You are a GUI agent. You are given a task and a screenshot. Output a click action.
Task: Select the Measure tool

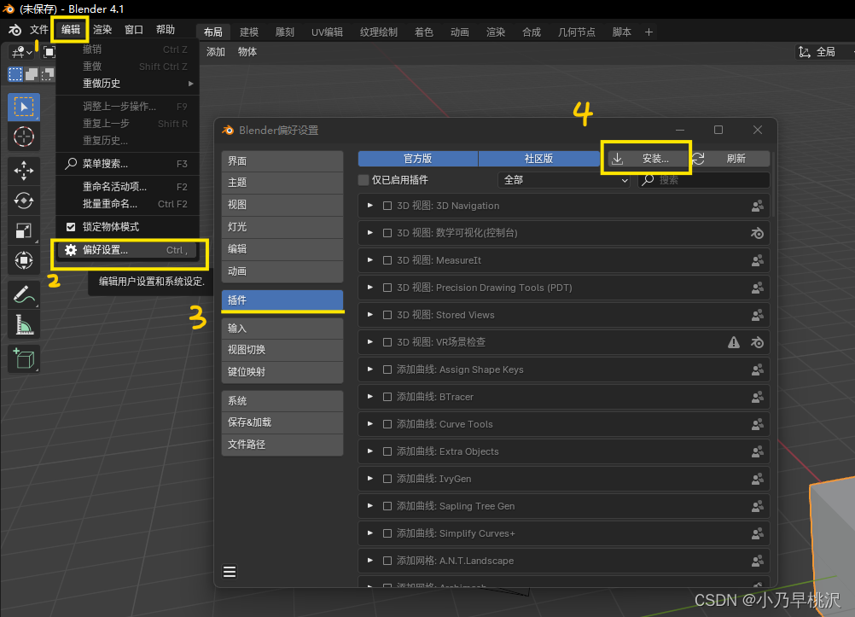(x=23, y=324)
